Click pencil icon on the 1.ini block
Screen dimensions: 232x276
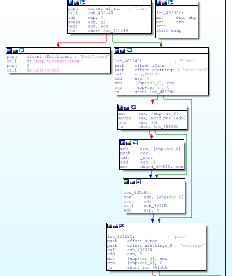click(76, 2)
